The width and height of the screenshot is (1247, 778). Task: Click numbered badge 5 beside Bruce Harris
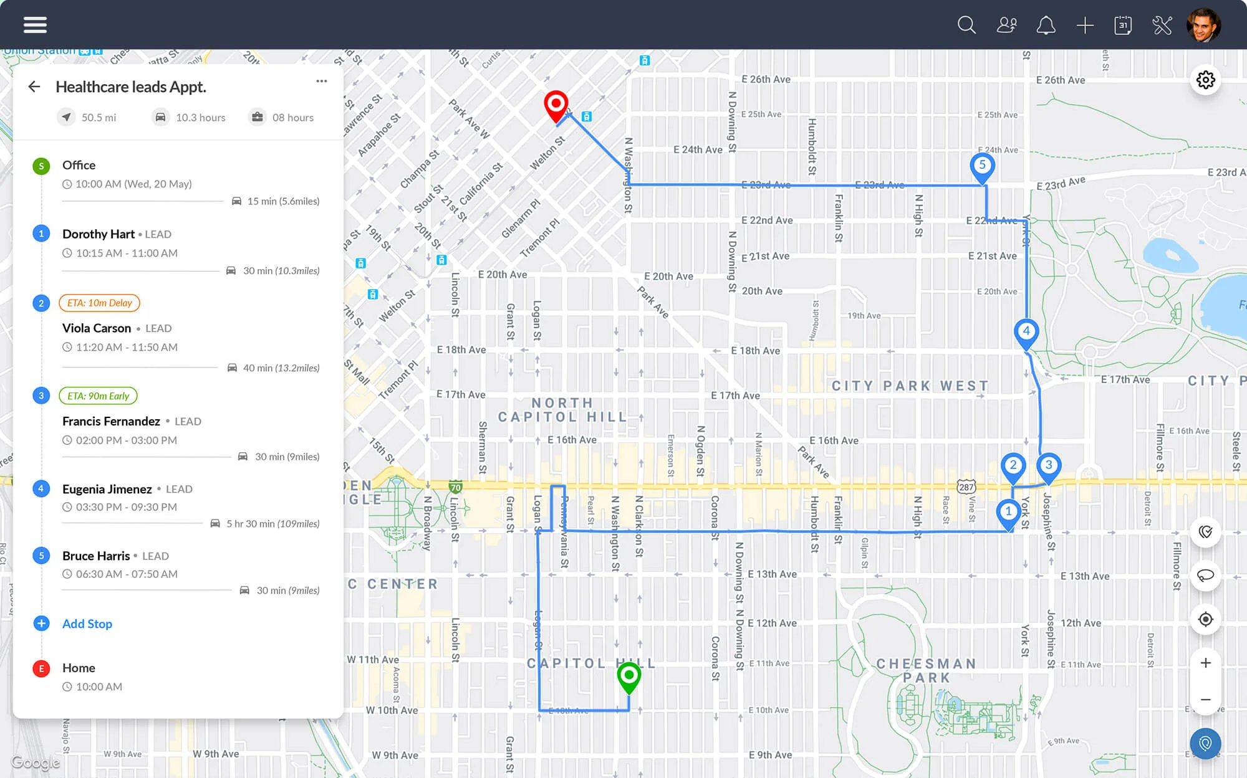tap(41, 556)
